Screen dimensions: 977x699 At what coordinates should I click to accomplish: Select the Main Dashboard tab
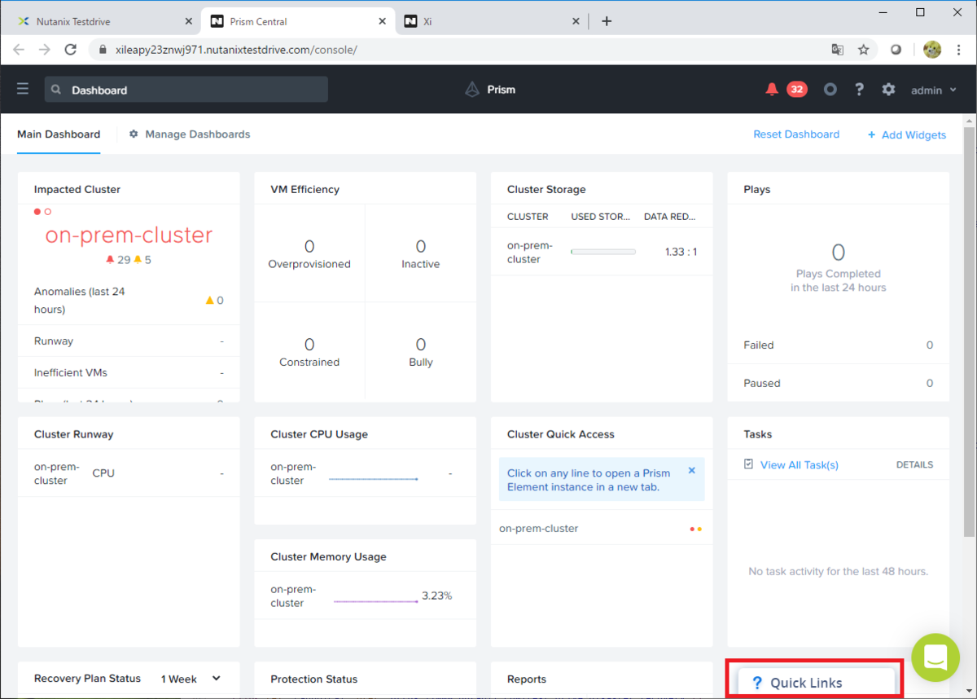point(59,134)
